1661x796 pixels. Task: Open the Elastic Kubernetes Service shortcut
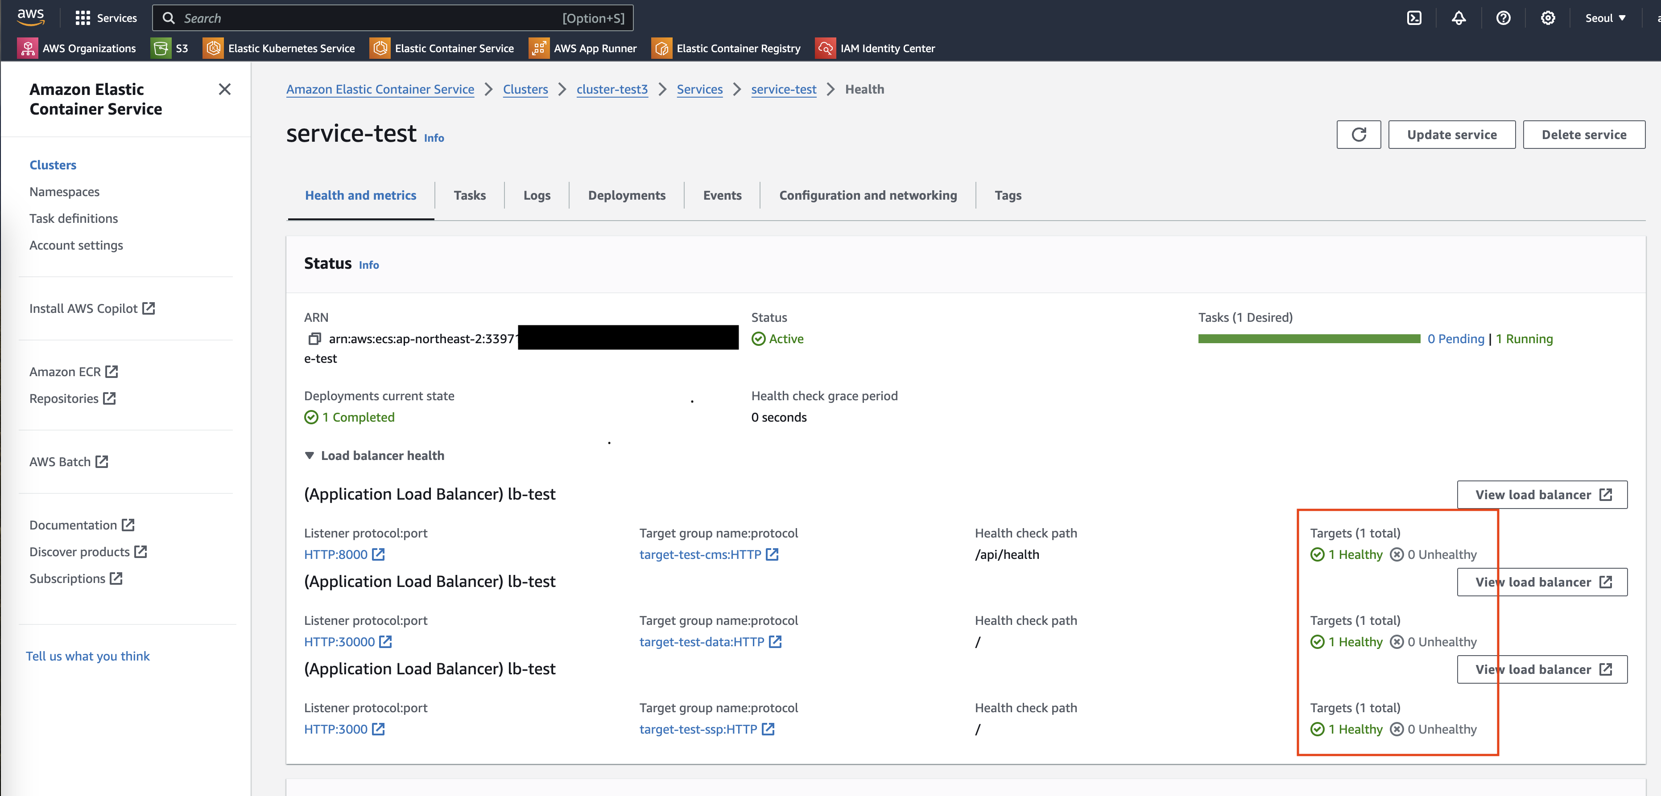pyautogui.click(x=279, y=48)
